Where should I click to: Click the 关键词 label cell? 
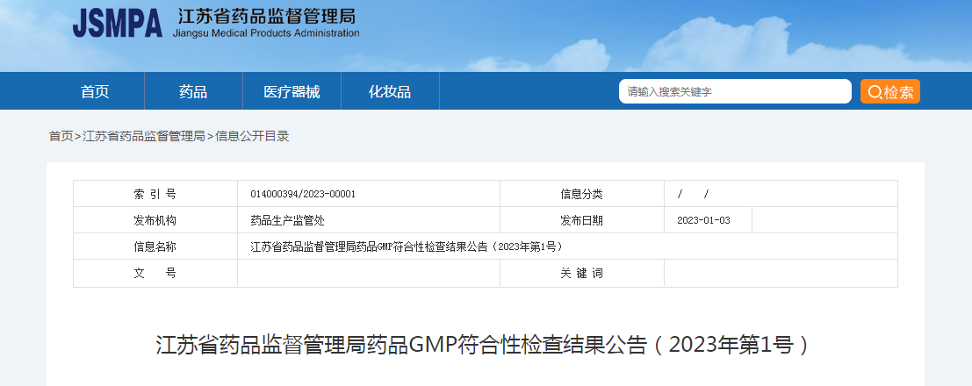[581, 273]
